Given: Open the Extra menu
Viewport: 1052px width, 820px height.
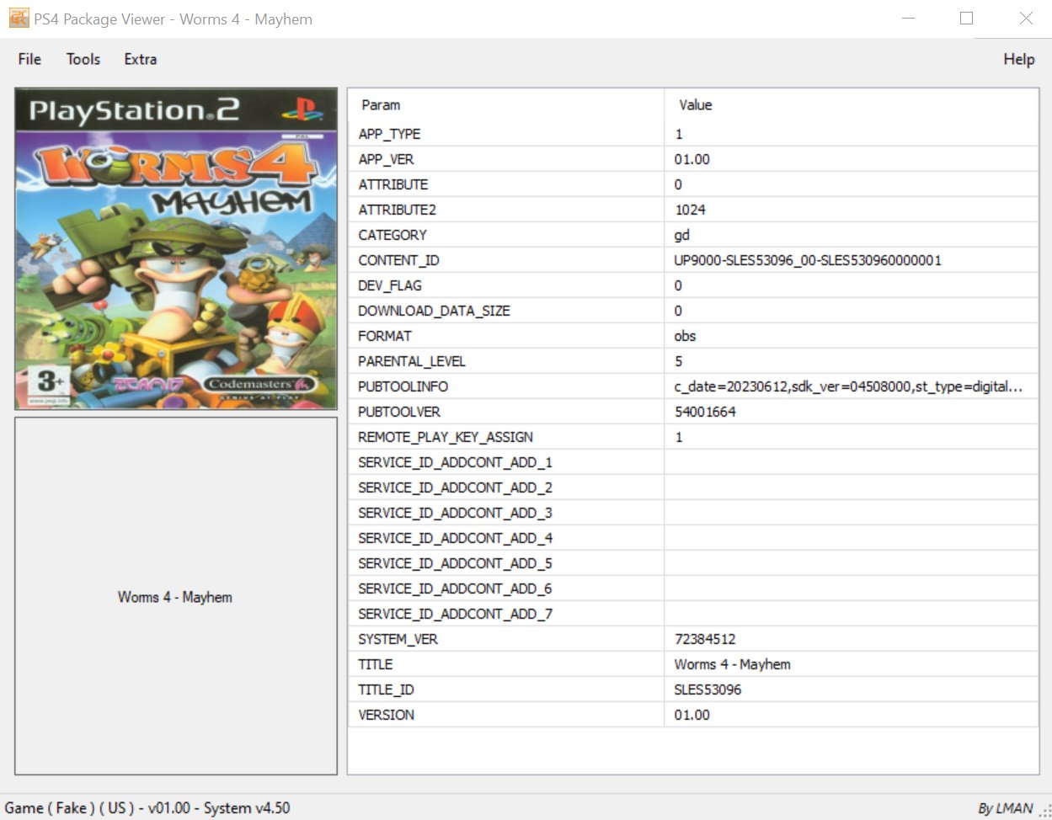Looking at the screenshot, I should 141,59.
